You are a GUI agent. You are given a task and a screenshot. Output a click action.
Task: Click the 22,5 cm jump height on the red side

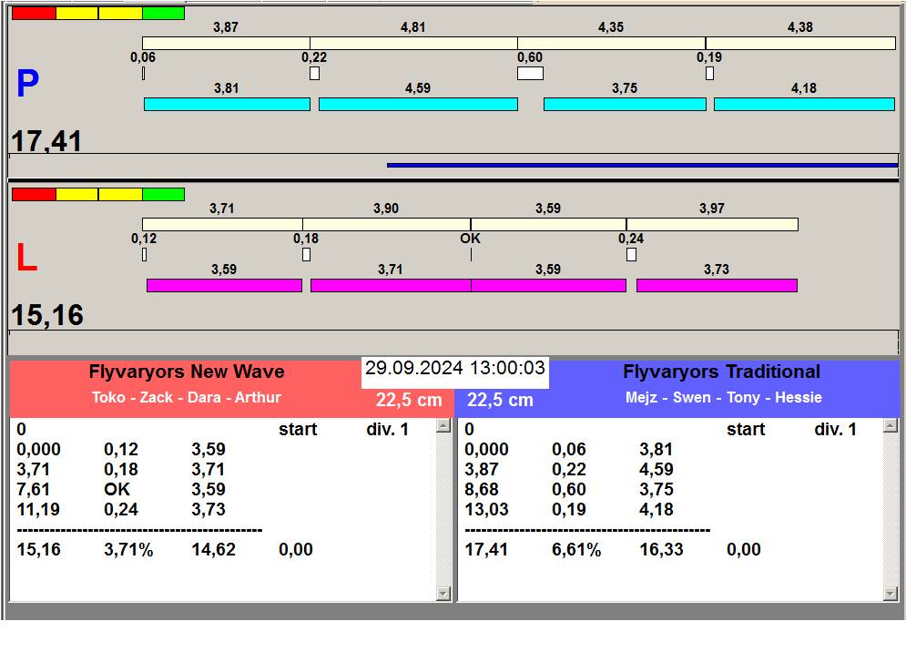coord(409,401)
